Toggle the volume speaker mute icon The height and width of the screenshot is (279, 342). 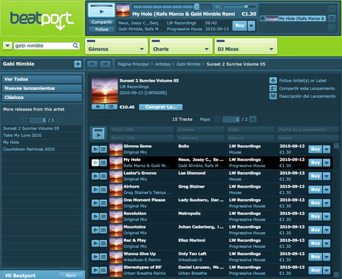point(218,7)
